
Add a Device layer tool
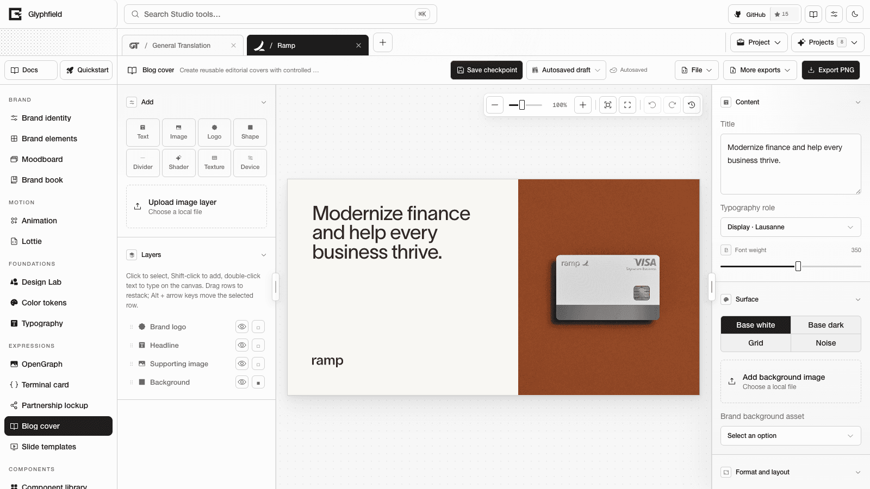point(250,163)
